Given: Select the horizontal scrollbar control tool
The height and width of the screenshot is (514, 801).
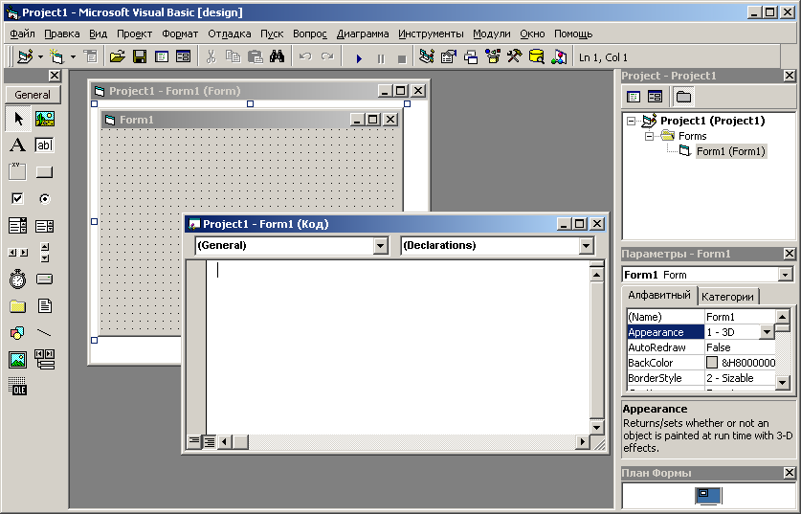Looking at the screenshot, I should pos(17,253).
